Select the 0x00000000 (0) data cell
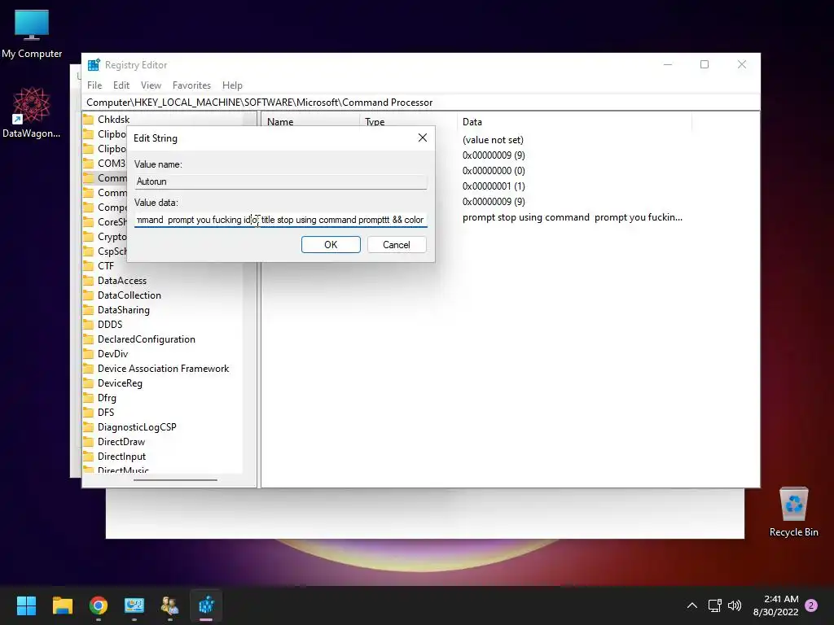Screen dimensions: 834x625 (x=494, y=171)
